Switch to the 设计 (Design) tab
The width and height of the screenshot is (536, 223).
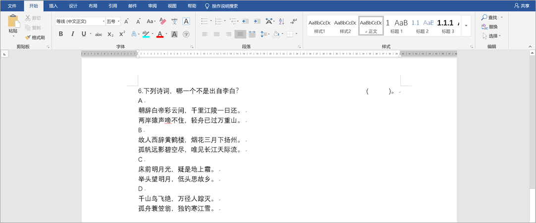coord(73,6)
